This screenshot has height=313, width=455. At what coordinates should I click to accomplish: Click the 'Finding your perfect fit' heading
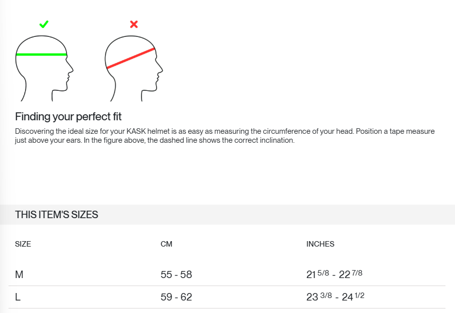click(68, 116)
